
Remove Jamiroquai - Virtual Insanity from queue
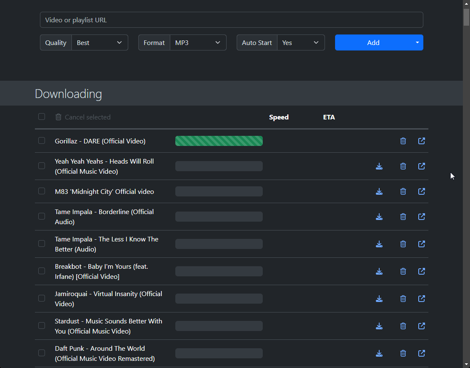pyautogui.click(x=403, y=299)
